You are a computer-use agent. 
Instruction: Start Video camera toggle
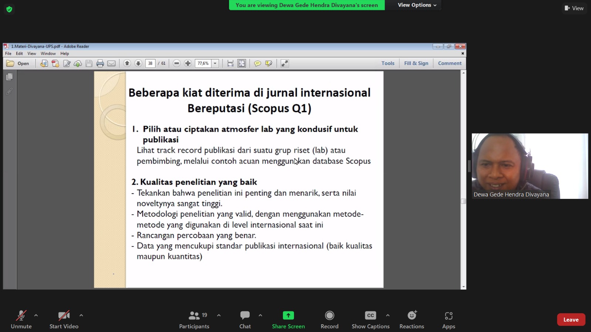pos(64,319)
